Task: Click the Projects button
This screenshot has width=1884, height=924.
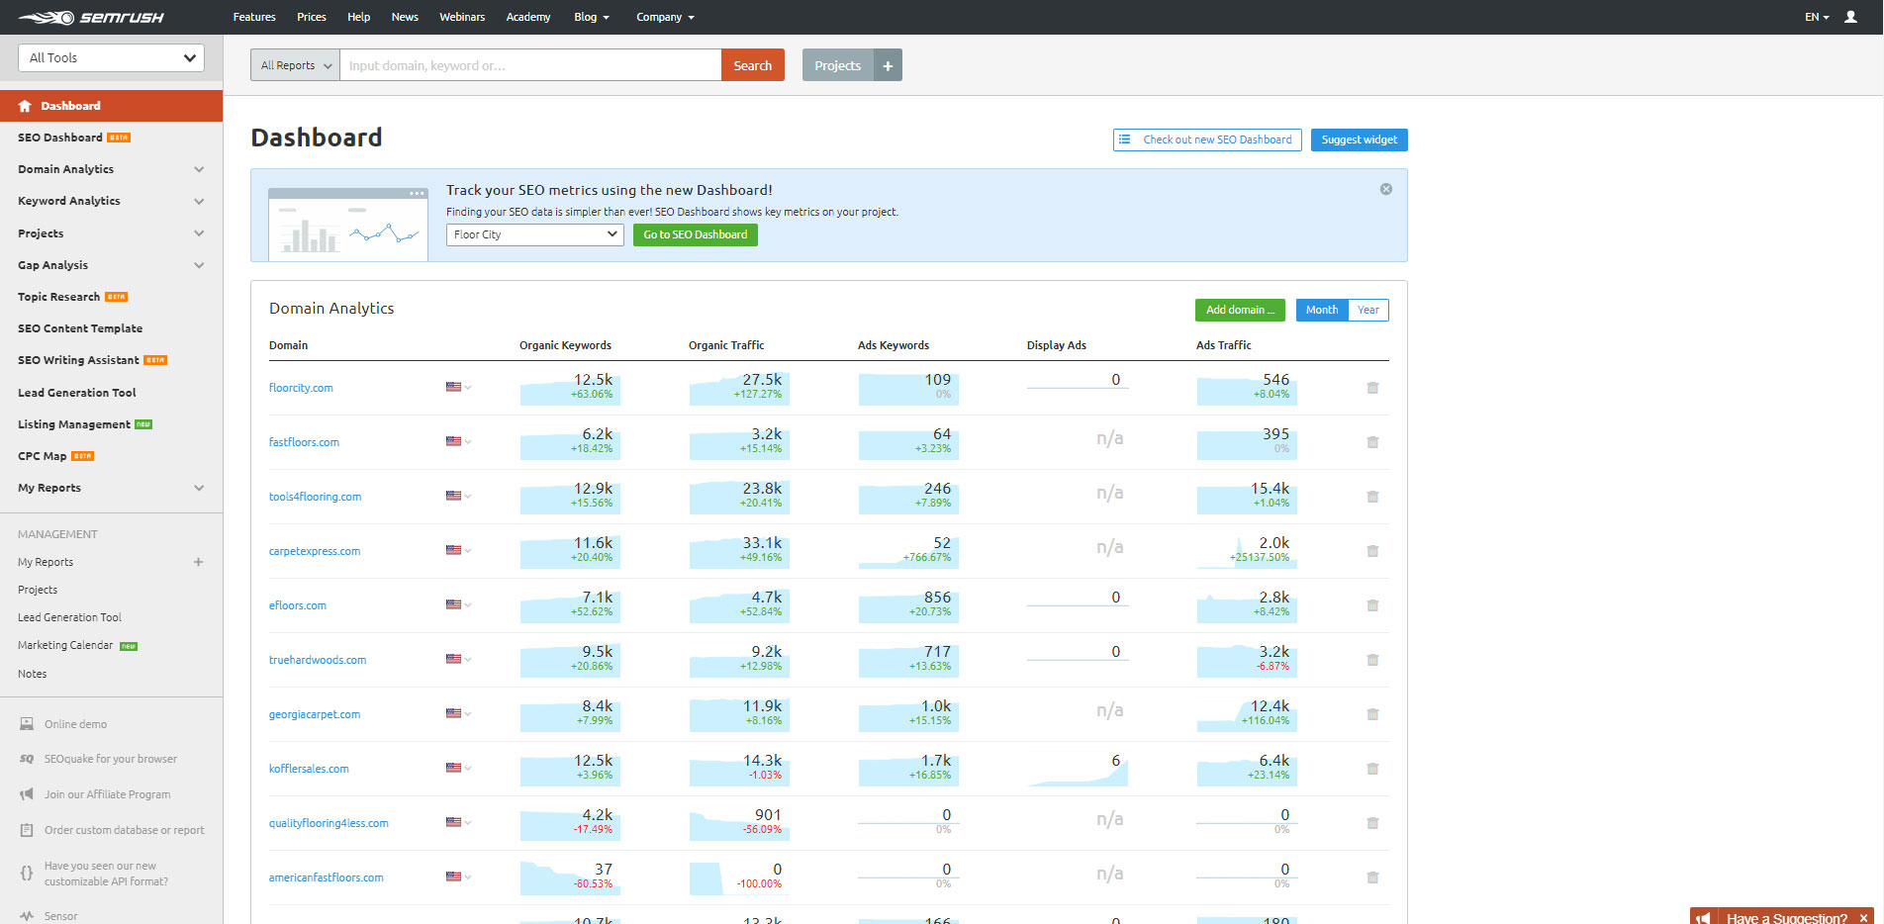Action: [x=838, y=65]
